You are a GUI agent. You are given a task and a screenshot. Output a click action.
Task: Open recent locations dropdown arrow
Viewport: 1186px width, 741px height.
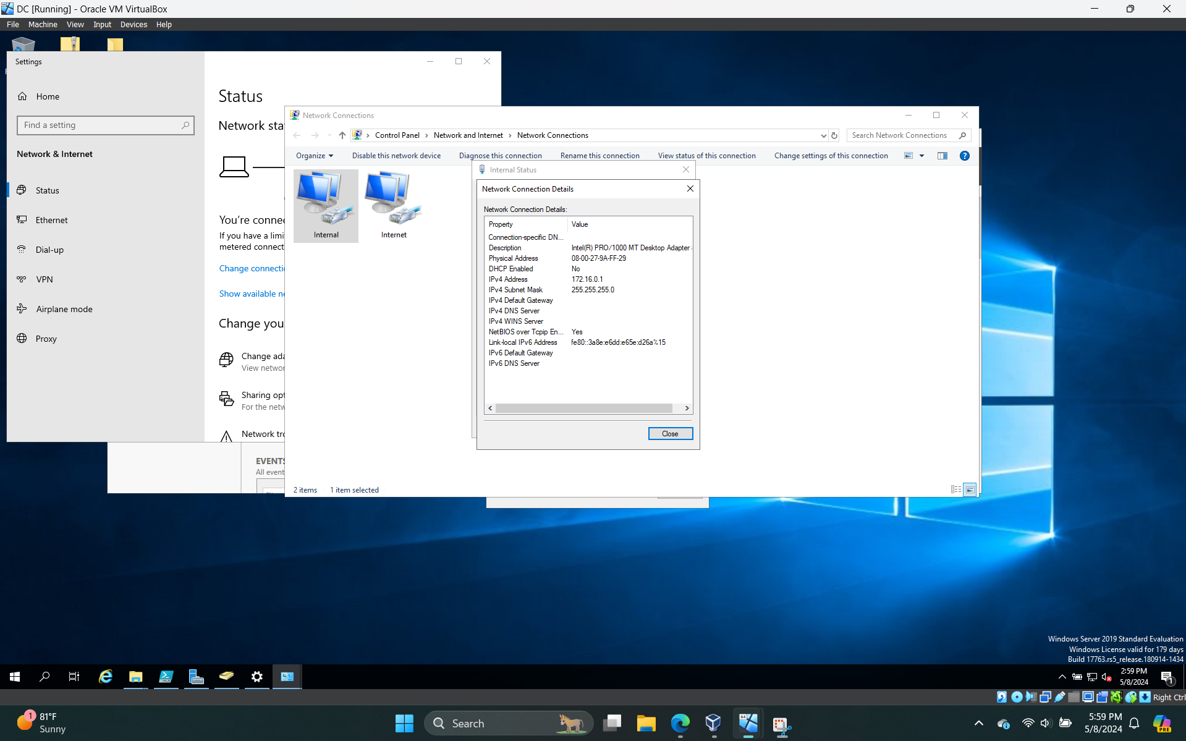click(329, 135)
